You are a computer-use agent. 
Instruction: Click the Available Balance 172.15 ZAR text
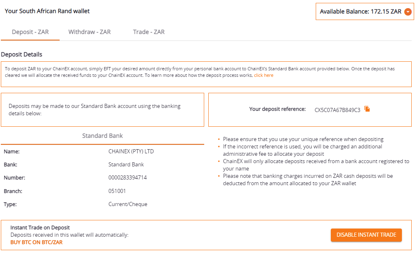[x=360, y=11]
